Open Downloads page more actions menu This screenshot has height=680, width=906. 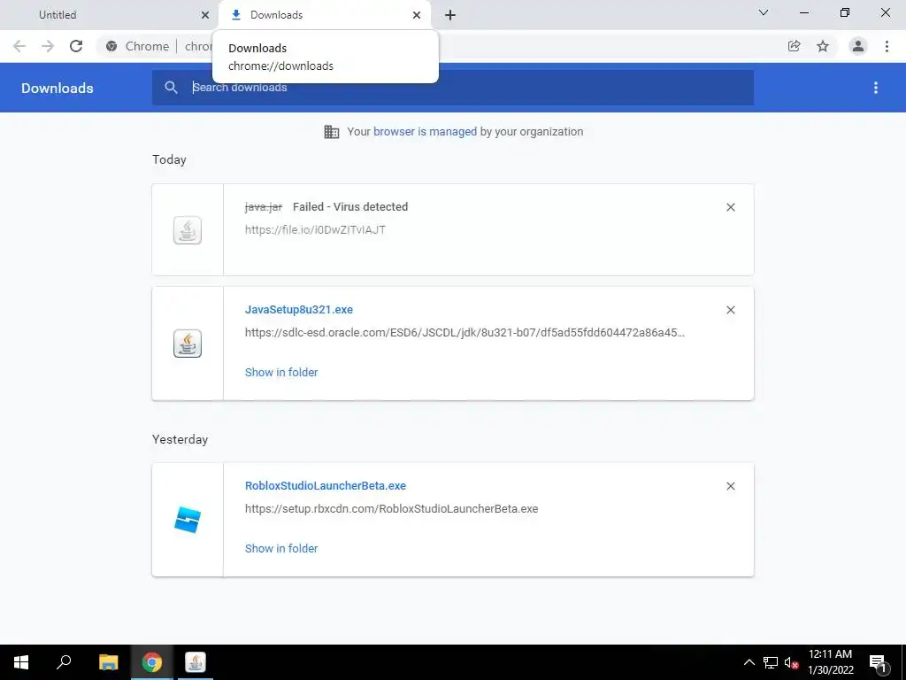coord(876,88)
